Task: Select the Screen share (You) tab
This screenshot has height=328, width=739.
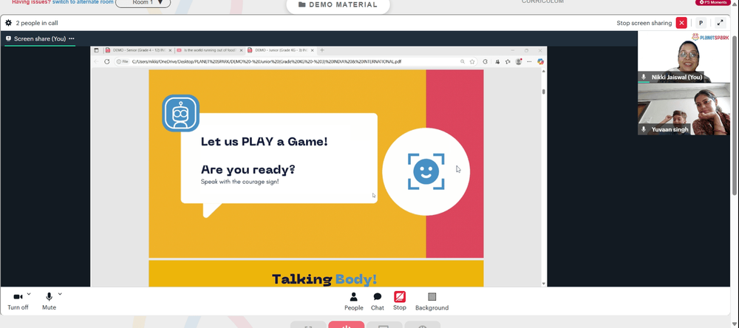Action: [x=40, y=38]
